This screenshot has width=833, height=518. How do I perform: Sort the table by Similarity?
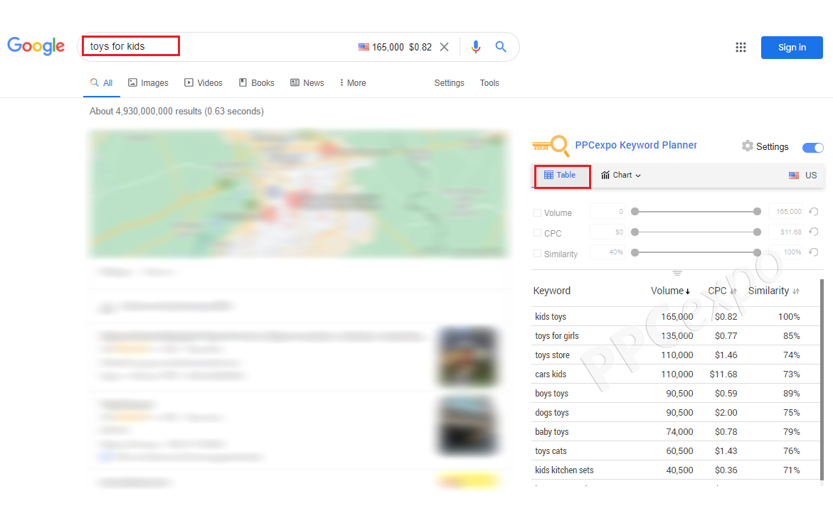click(773, 291)
